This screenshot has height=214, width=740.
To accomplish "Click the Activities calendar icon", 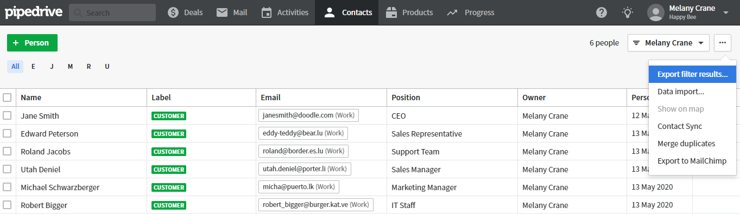I will pos(266,12).
